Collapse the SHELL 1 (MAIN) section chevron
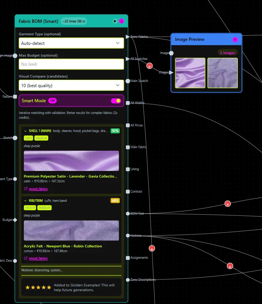 (25, 131)
